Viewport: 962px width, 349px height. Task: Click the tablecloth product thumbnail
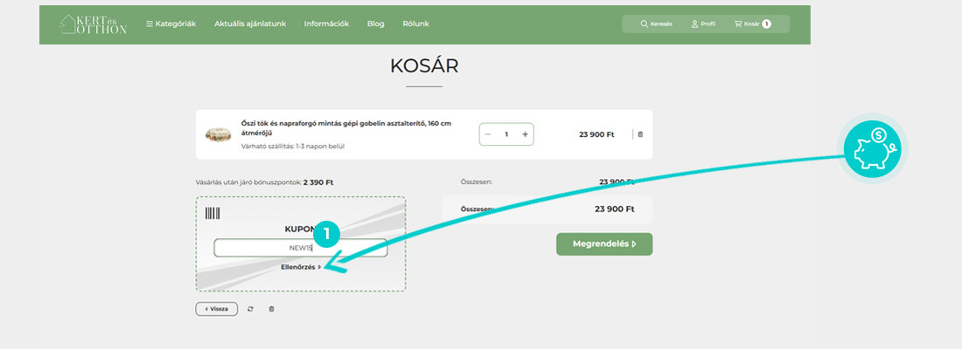[x=218, y=134]
